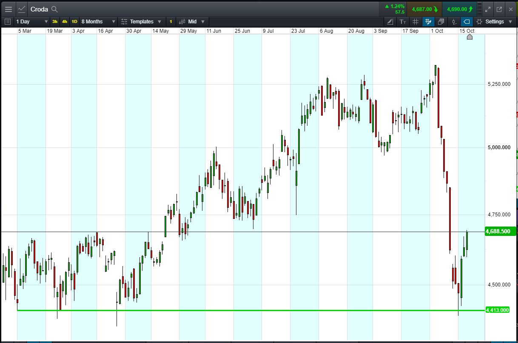
Task: Select the green 4,413.000 support level label
Action: [x=497, y=310]
